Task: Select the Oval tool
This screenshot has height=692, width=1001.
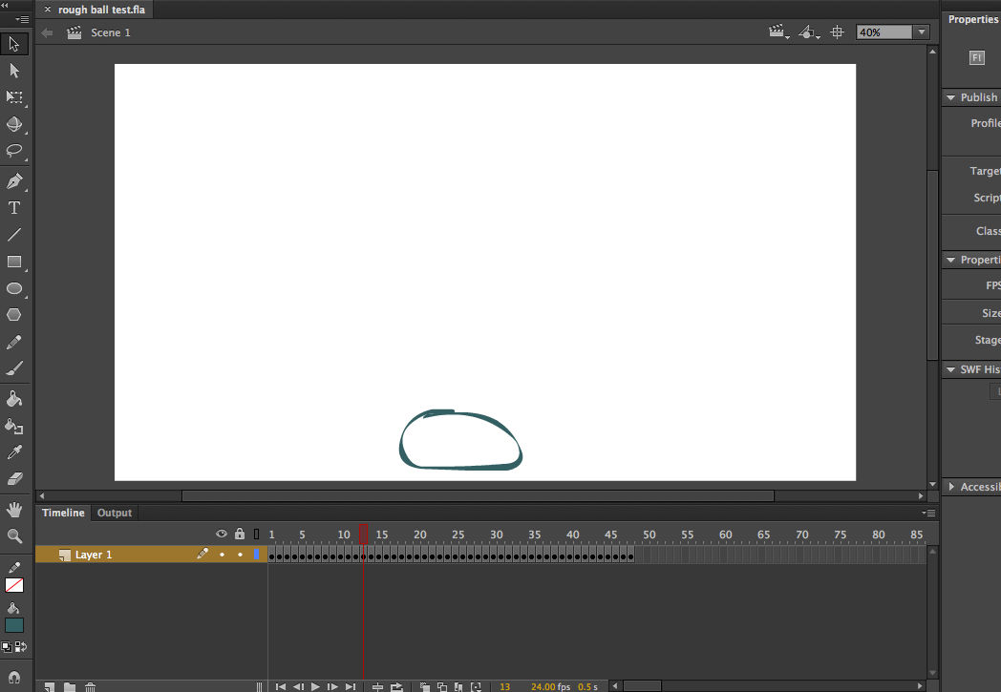Action: (13, 289)
